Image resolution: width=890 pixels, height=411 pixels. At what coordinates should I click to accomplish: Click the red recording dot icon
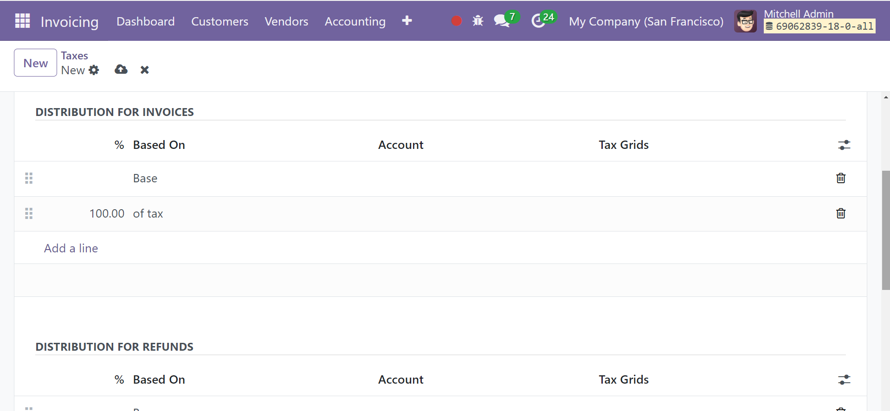coord(457,21)
